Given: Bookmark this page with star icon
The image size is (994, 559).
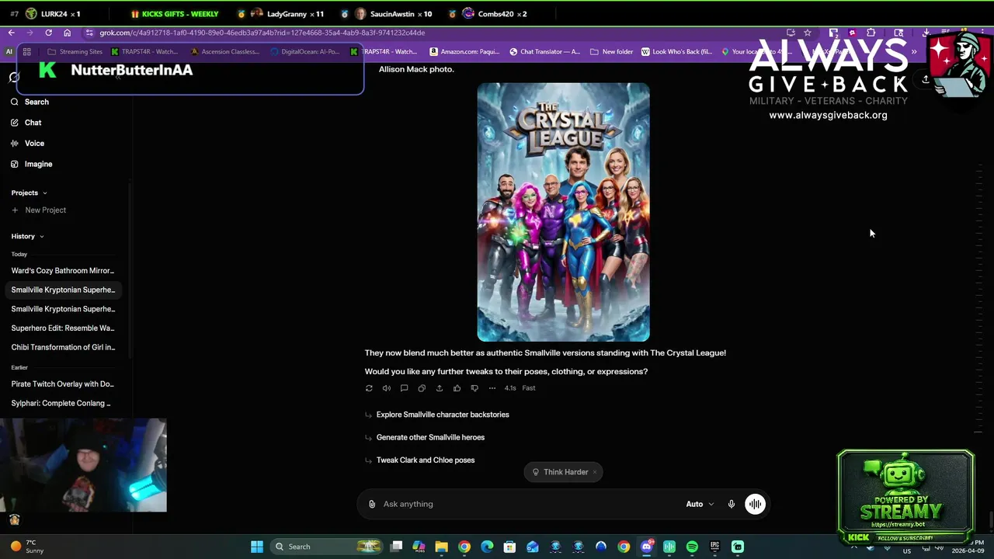Looking at the screenshot, I should [x=808, y=33].
